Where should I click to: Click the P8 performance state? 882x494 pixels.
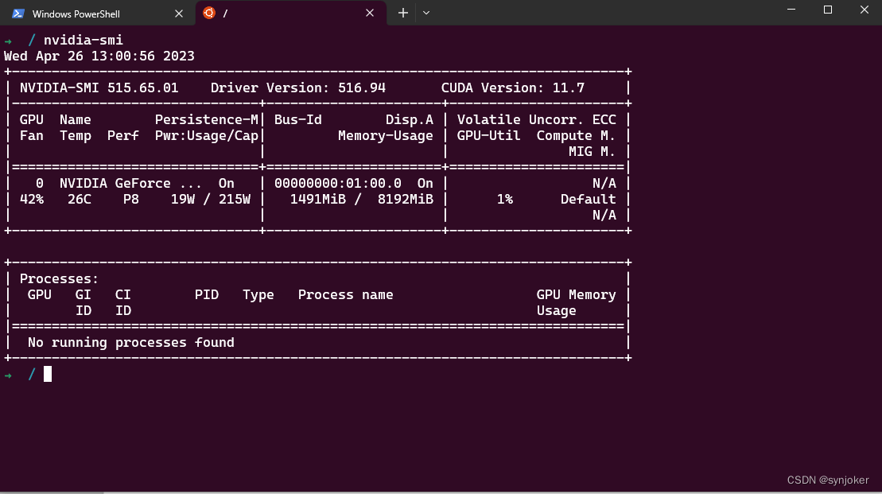[x=131, y=199]
